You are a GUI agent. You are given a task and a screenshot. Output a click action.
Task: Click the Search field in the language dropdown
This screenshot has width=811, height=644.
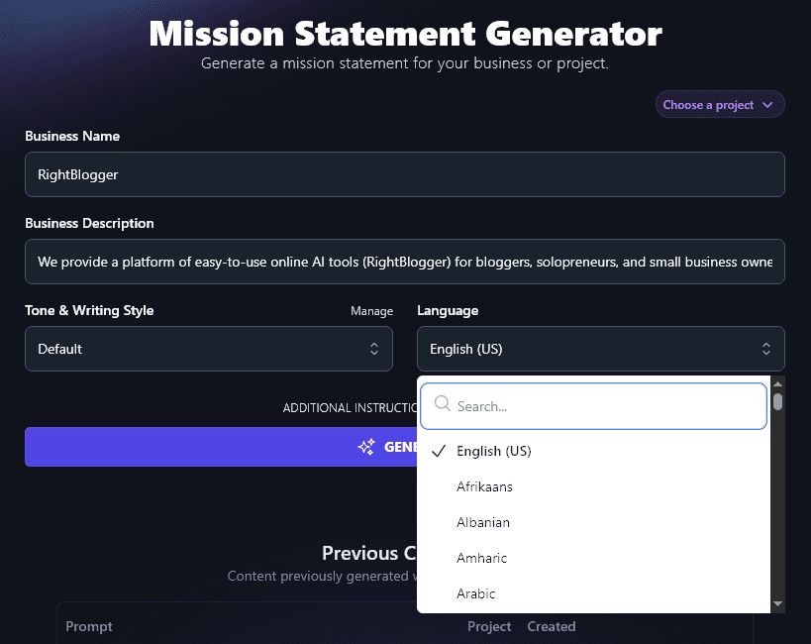point(593,405)
